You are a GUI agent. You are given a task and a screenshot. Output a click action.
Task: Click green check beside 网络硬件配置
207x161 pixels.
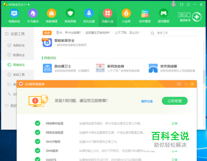tap(38, 123)
